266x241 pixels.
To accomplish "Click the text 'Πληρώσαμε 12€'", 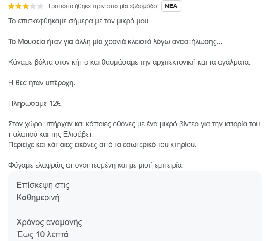I will (x=35, y=103).
